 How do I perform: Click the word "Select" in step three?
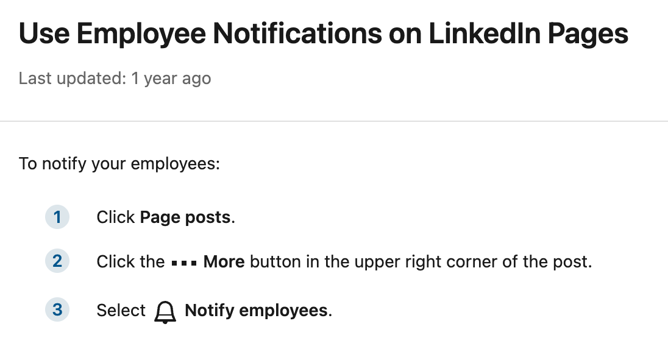pyautogui.click(x=121, y=311)
